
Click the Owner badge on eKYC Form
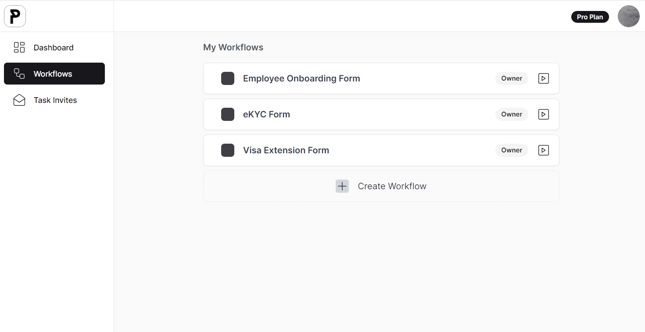(512, 114)
